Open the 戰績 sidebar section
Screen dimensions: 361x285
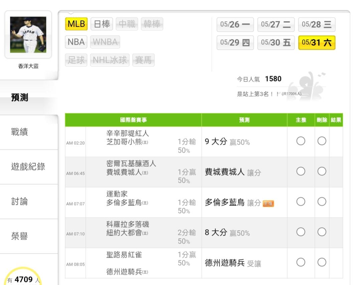29,132
